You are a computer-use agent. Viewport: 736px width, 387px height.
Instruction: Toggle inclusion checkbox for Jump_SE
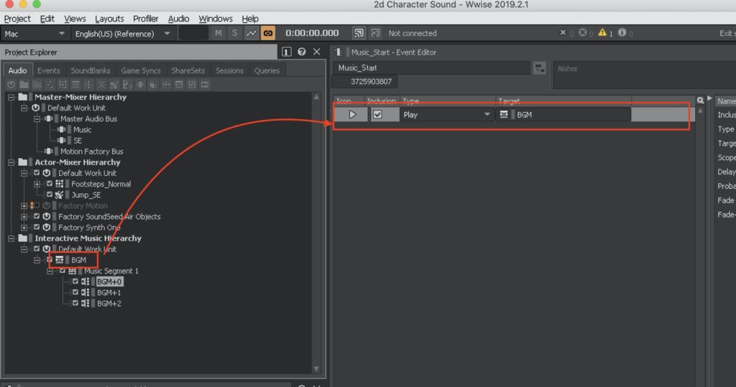50,194
